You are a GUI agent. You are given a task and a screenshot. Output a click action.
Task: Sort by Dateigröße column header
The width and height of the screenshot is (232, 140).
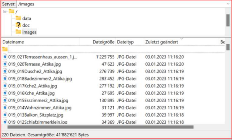pyautogui.click(x=97, y=42)
